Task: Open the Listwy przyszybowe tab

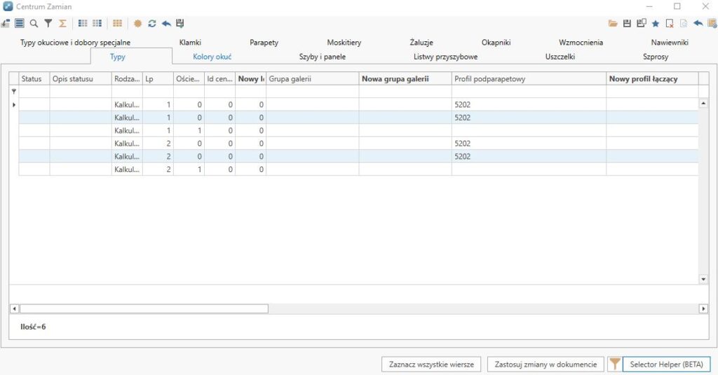Action: coord(445,57)
